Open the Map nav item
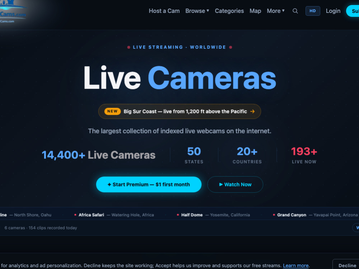This screenshot has height=269, width=359. [255, 11]
